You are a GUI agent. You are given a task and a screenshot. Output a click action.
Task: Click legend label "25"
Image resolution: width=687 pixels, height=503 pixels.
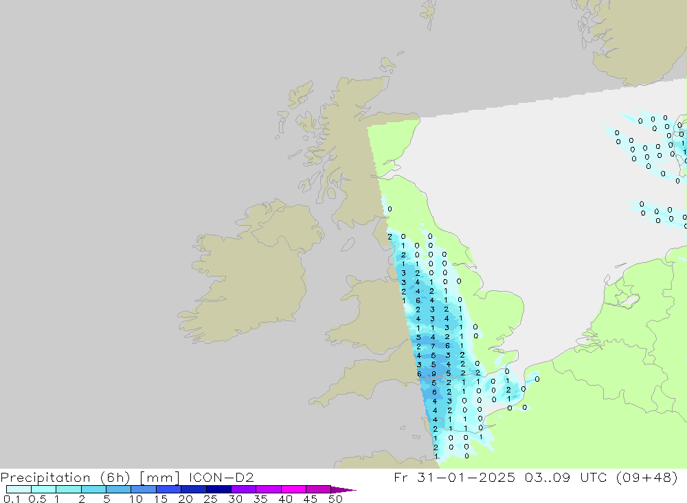pos(211,499)
